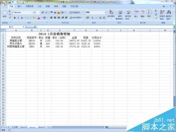Open the font size 11 dropdown

coord(39,12)
